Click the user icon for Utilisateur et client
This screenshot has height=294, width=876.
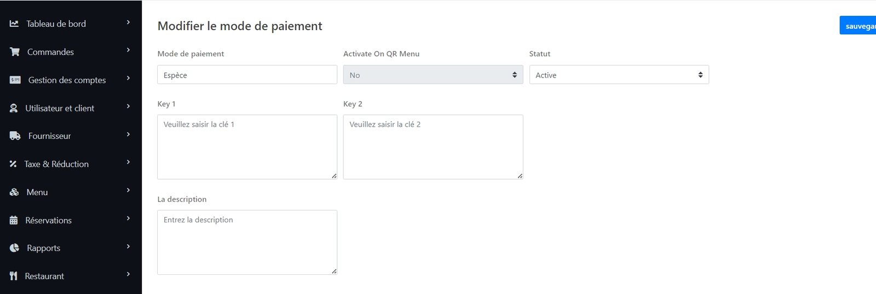point(14,108)
